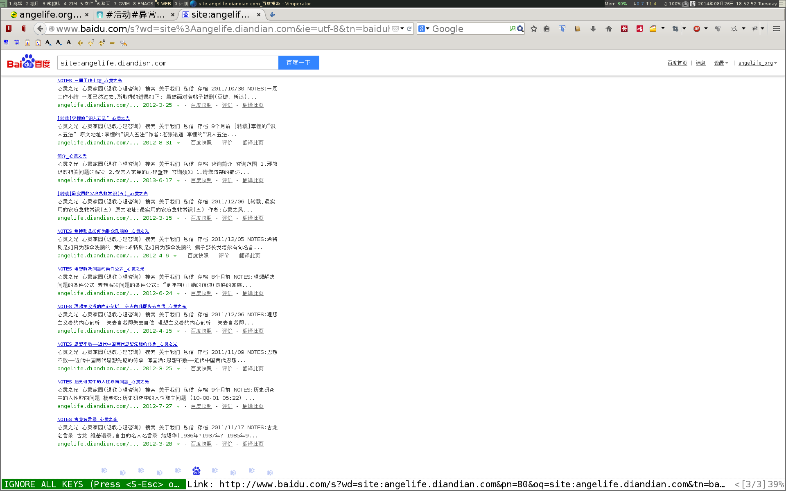
Task: Click the Adblock Plus ABP icon
Action: point(696,29)
